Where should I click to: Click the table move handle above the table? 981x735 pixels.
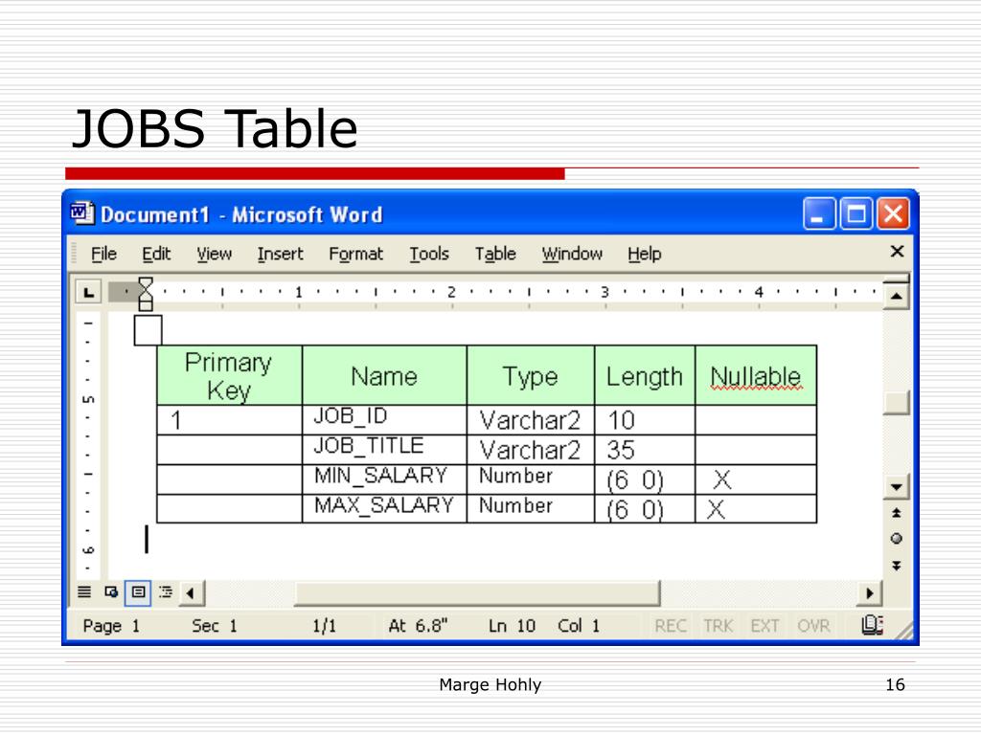point(148,330)
